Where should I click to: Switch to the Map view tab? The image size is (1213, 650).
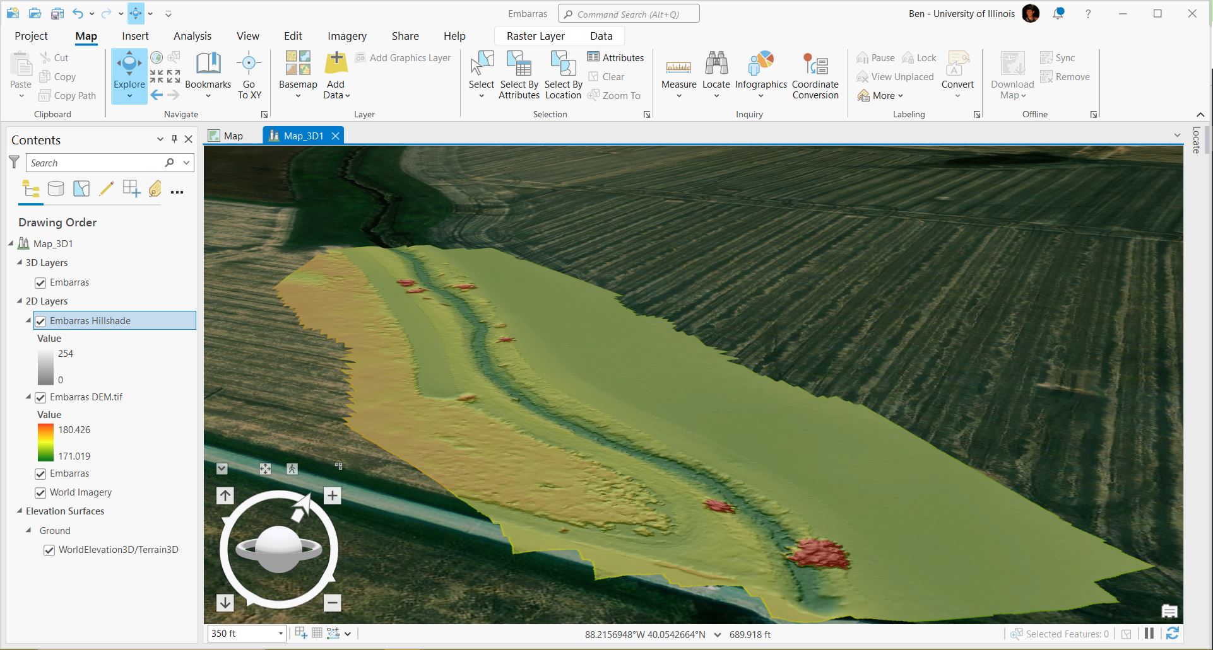tap(232, 136)
